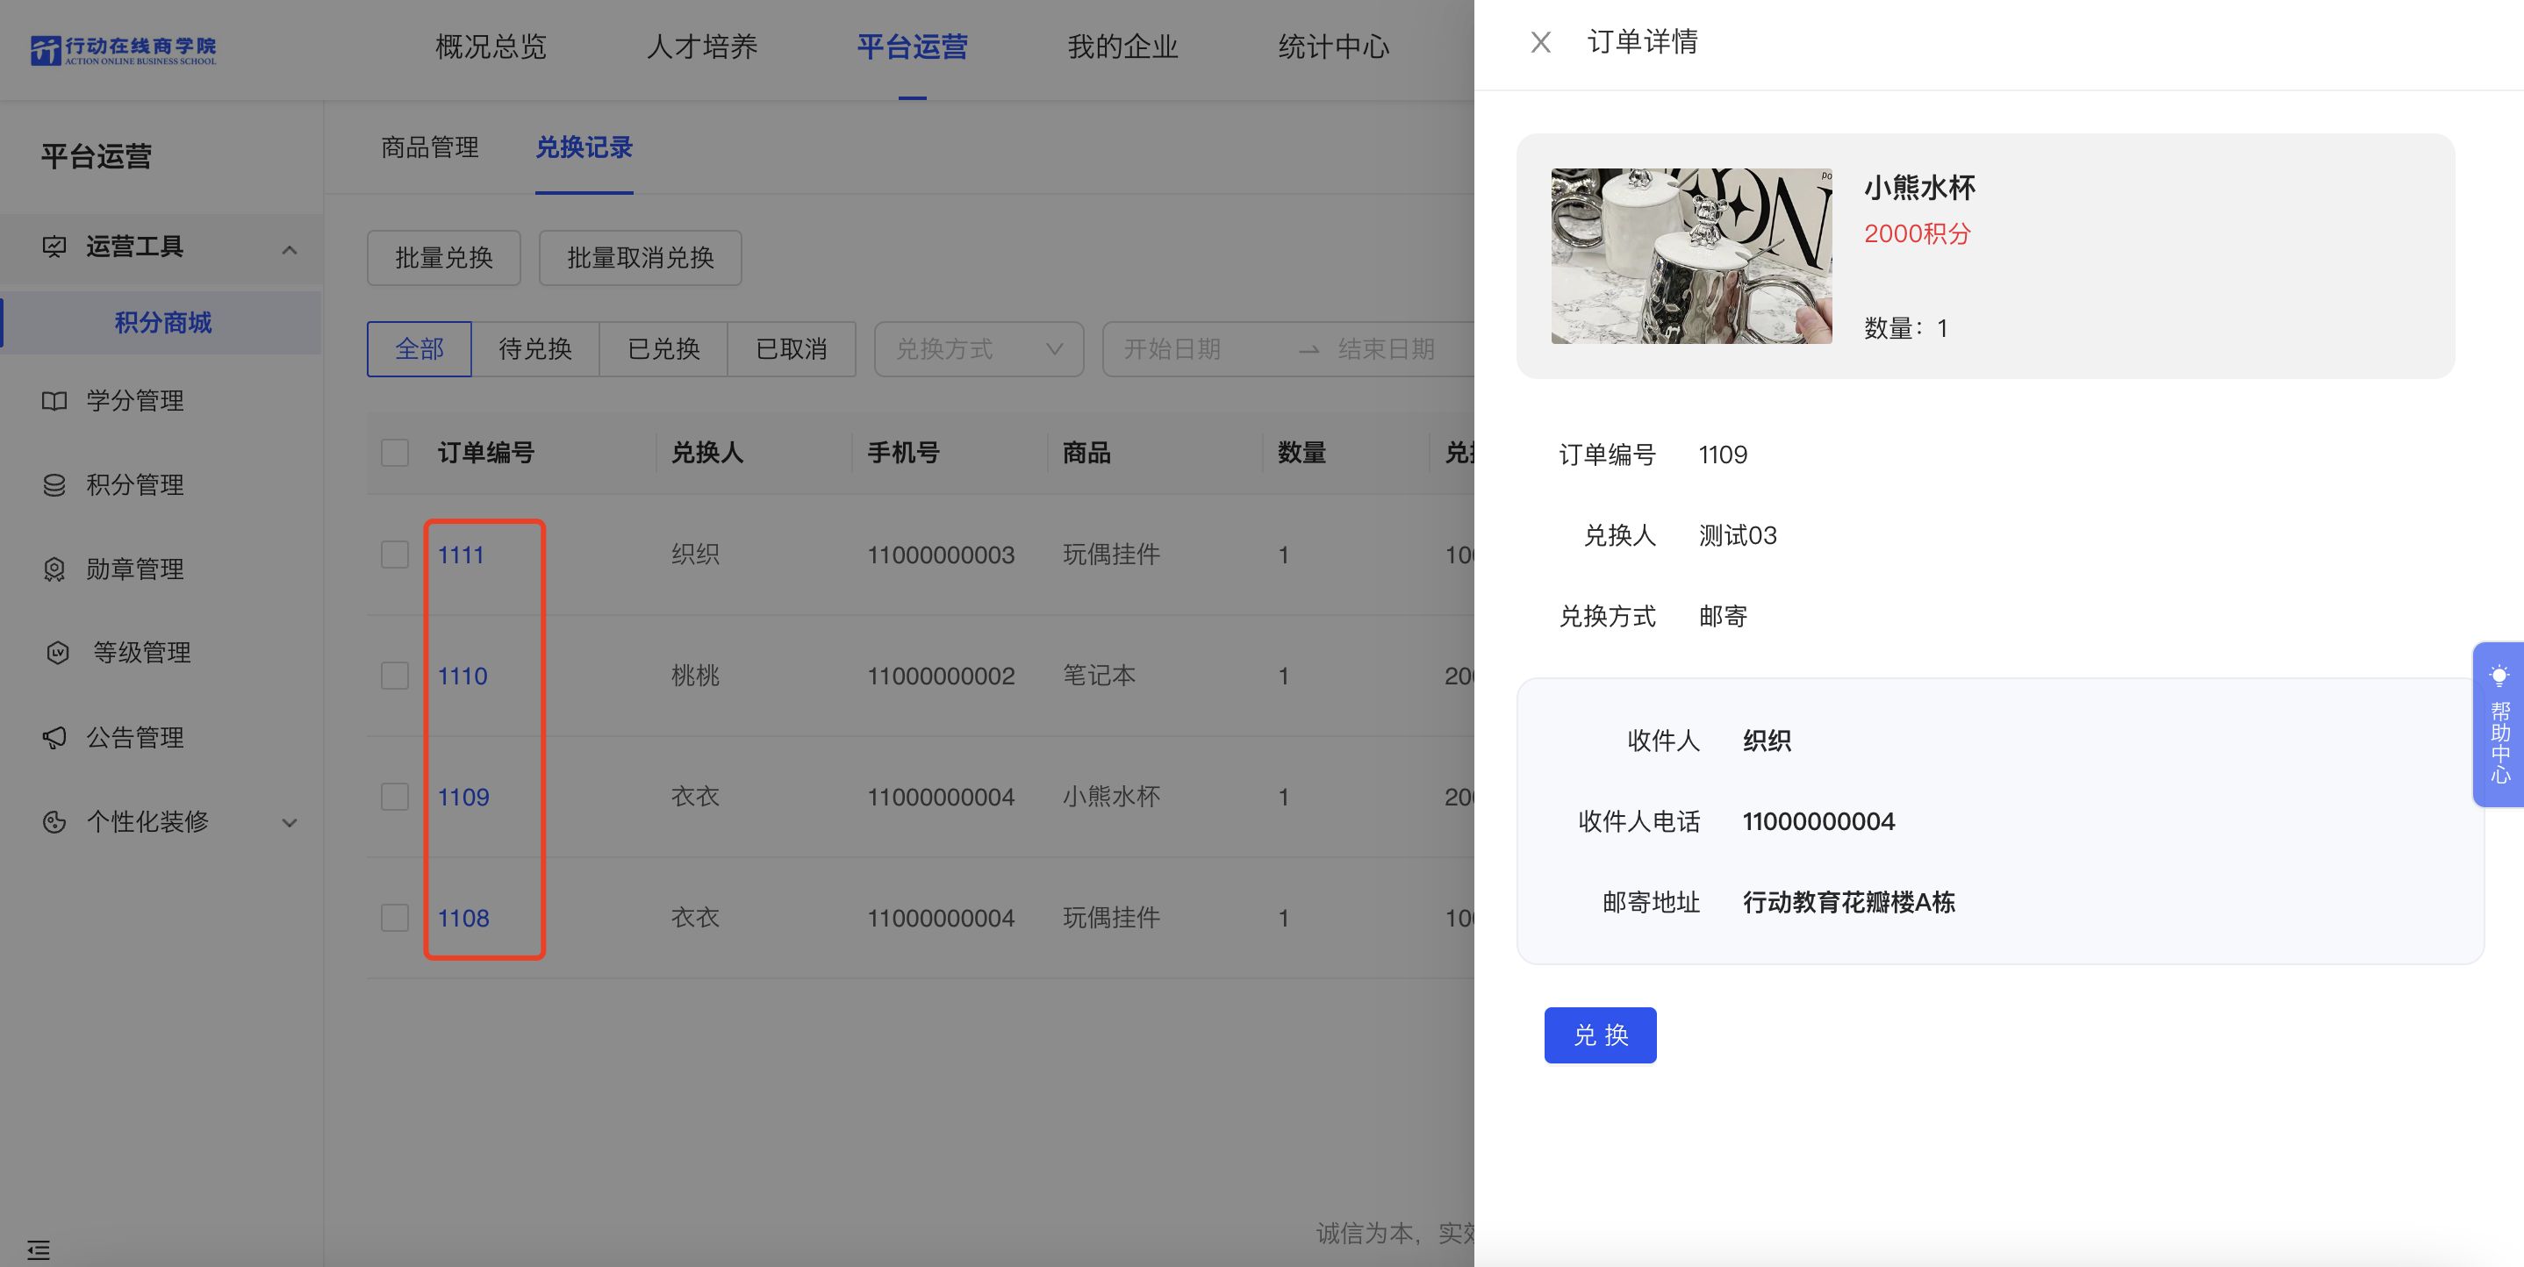This screenshot has width=2524, height=1267.
Task: Click the 学分管理 book icon
Action: pos(55,401)
